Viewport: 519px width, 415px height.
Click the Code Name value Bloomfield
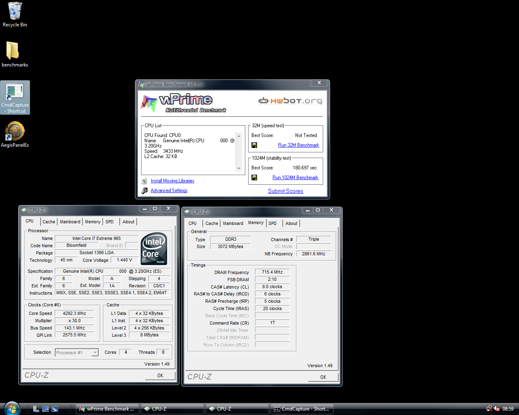77,245
